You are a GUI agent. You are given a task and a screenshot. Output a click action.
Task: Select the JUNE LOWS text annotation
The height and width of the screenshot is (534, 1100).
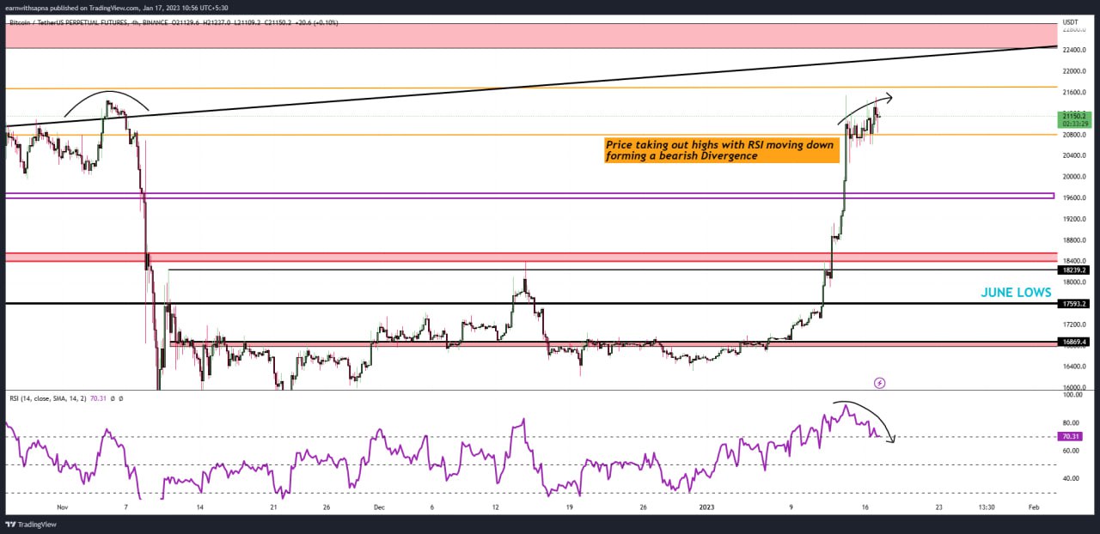(1016, 293)
